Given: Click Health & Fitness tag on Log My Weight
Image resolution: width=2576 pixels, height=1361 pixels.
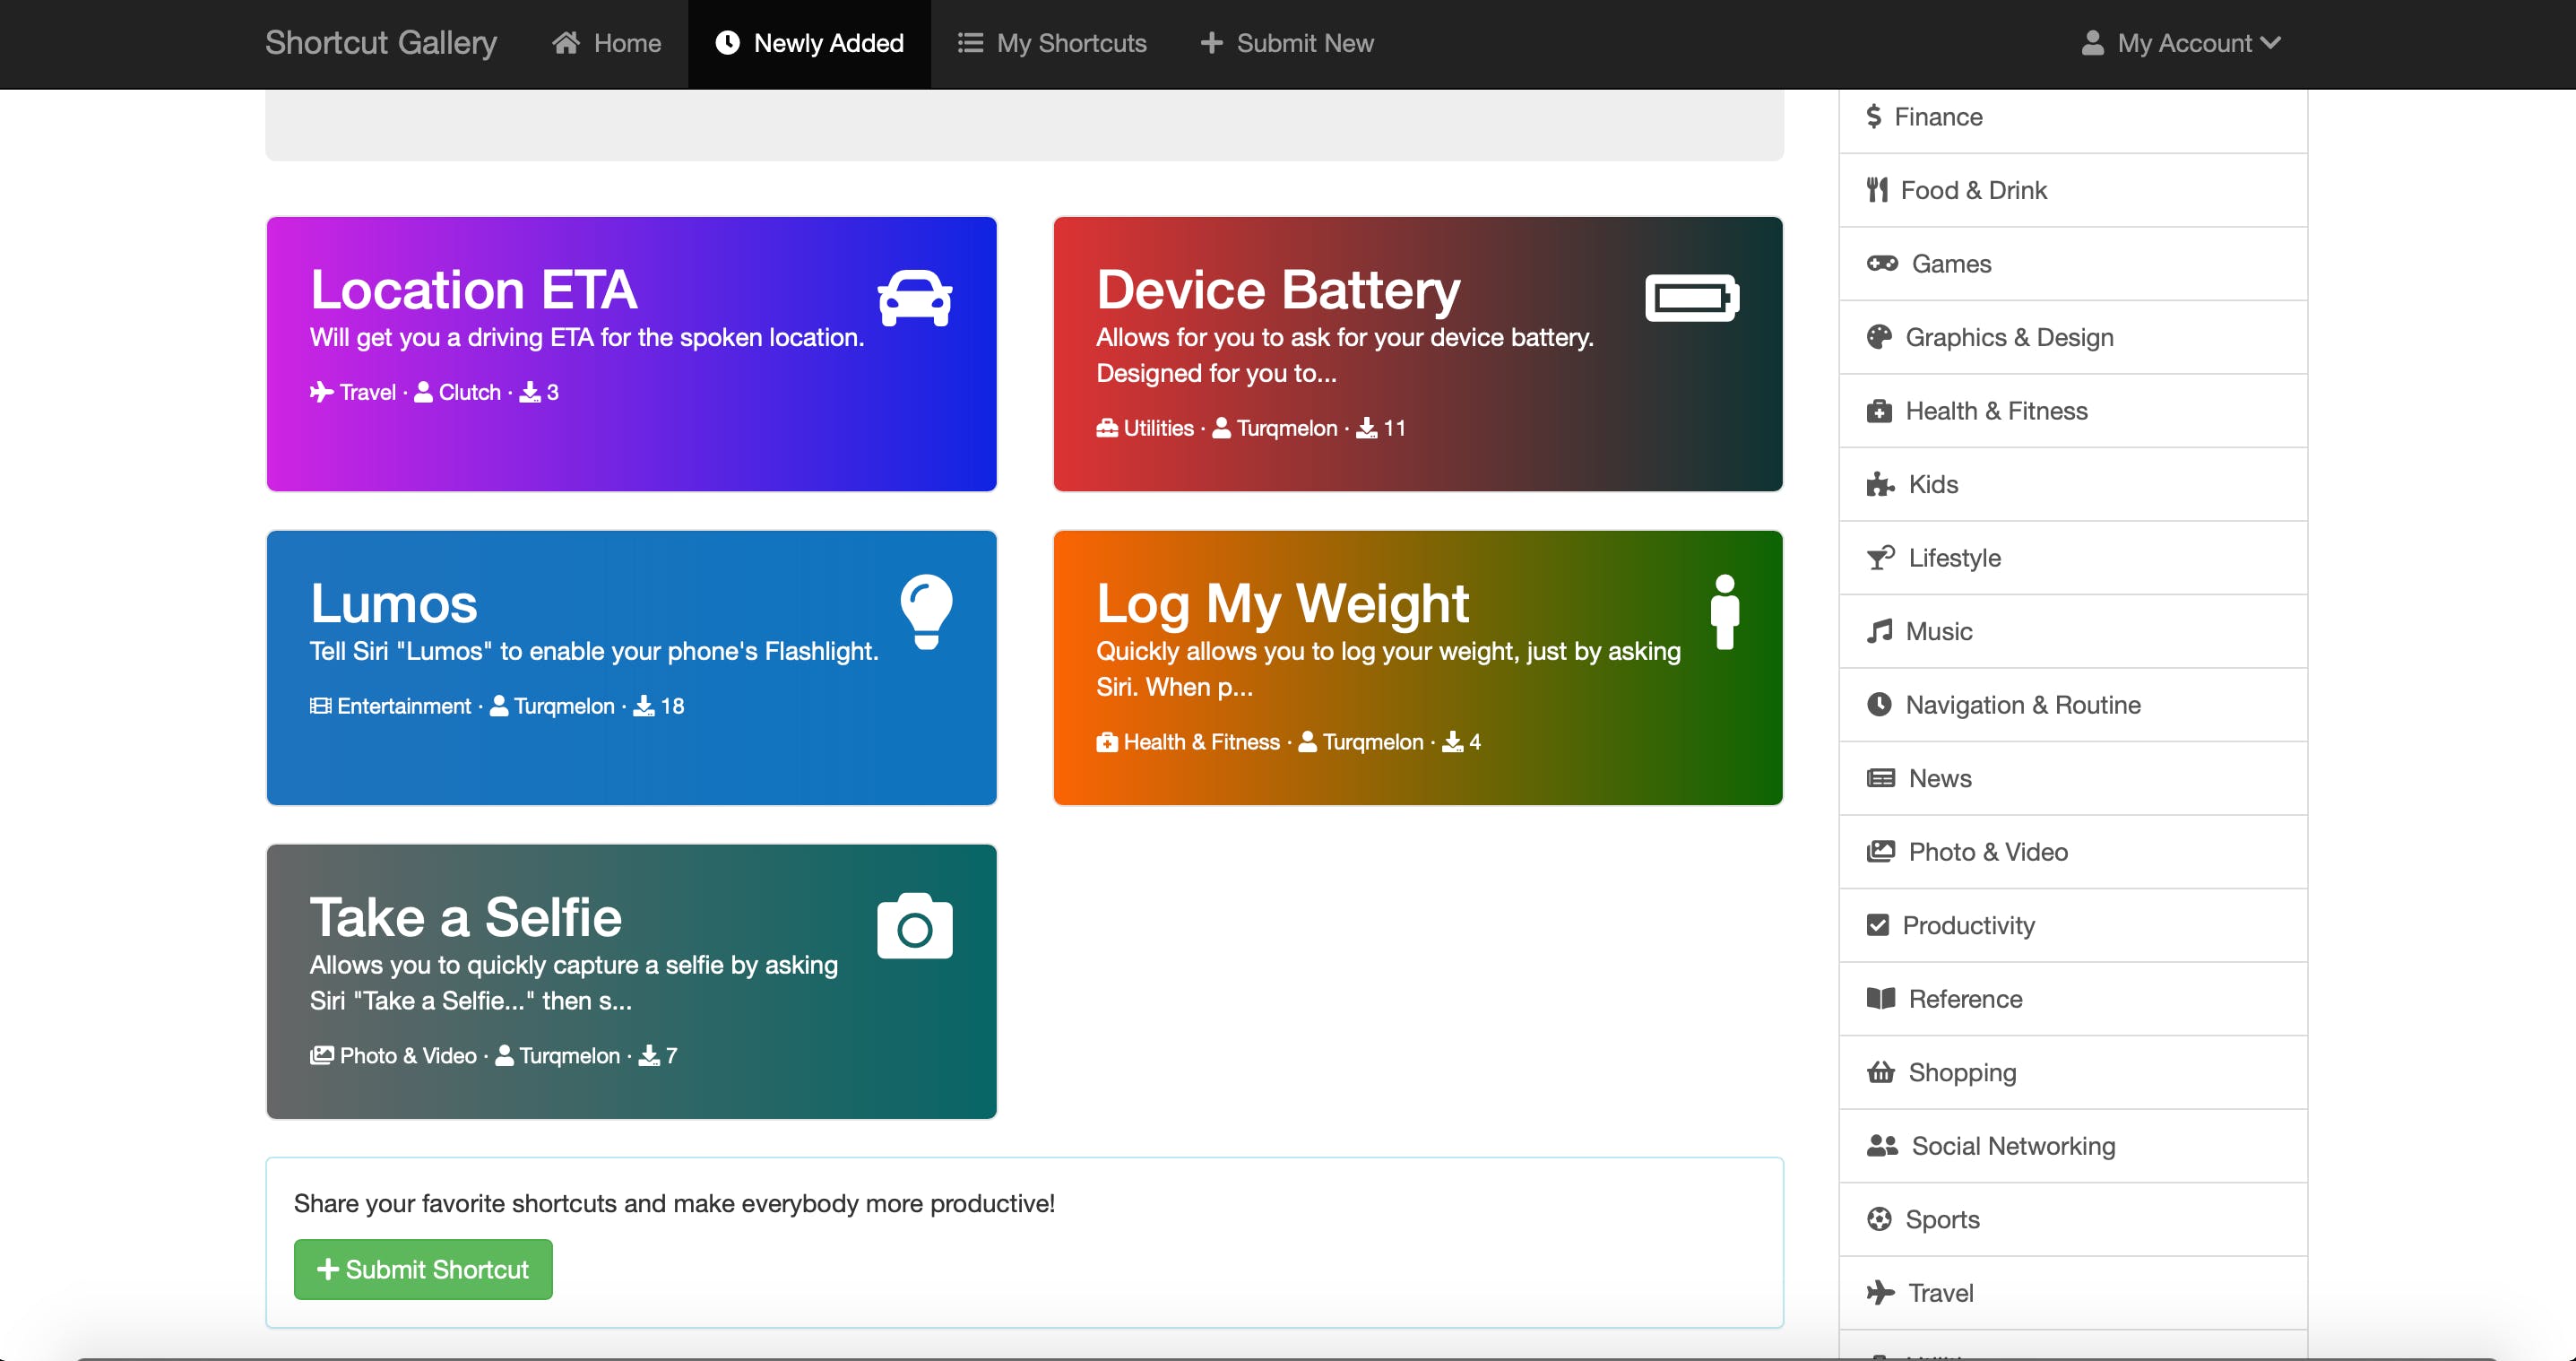Looking at the screenshot, I should [x=1188, y=742].
